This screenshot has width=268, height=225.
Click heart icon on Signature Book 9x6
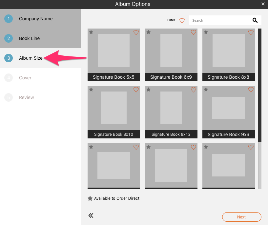[251, 90]
